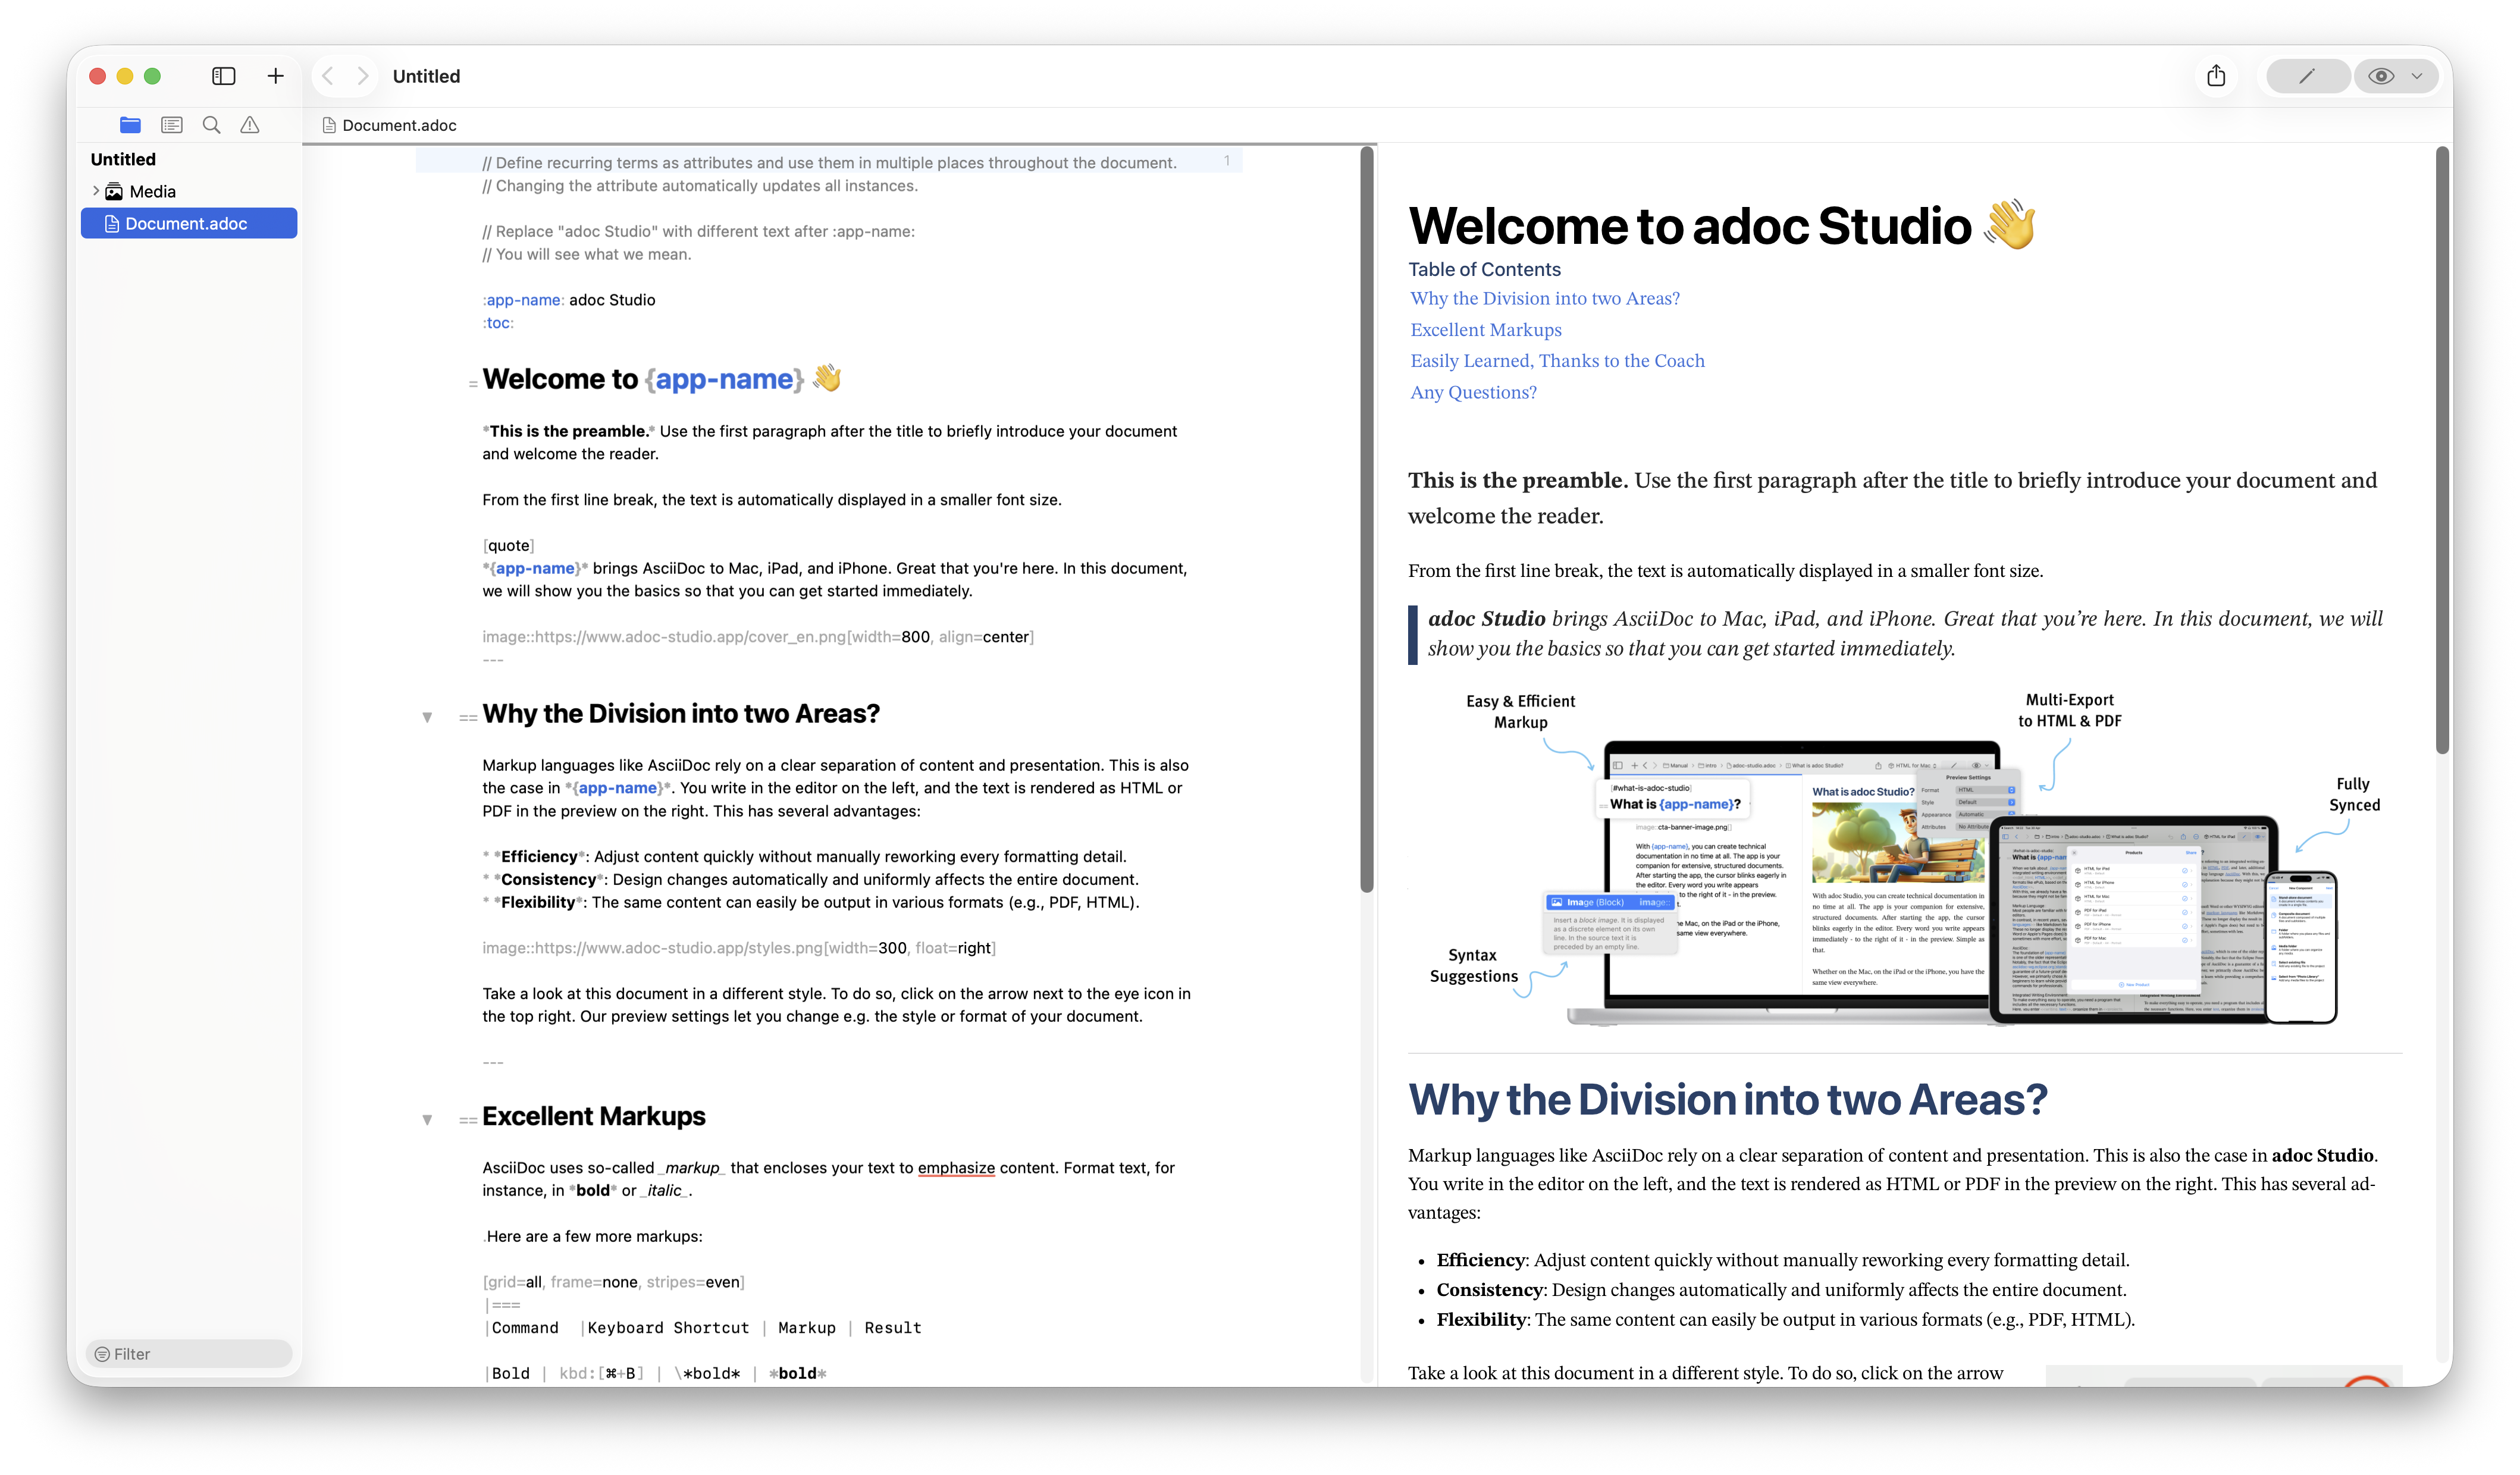Open 'Why the Division into two Areas?' TOC link

(x=1545, y=298)
